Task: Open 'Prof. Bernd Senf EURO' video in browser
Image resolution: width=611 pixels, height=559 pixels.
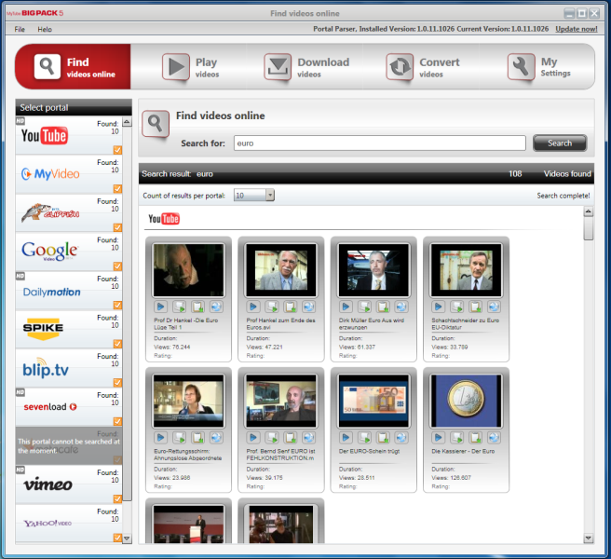Action: point(309,438)
